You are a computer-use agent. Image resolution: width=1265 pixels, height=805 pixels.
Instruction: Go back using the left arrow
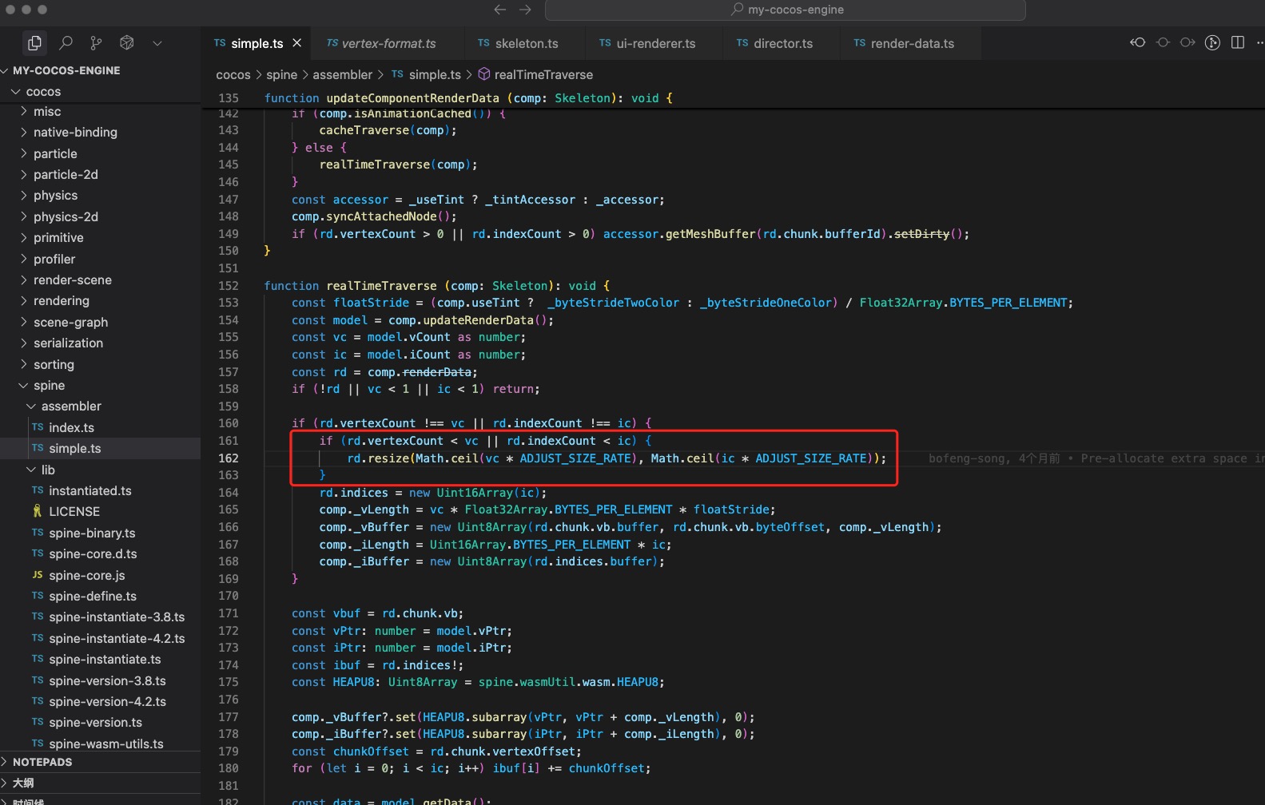click(500, 10)
